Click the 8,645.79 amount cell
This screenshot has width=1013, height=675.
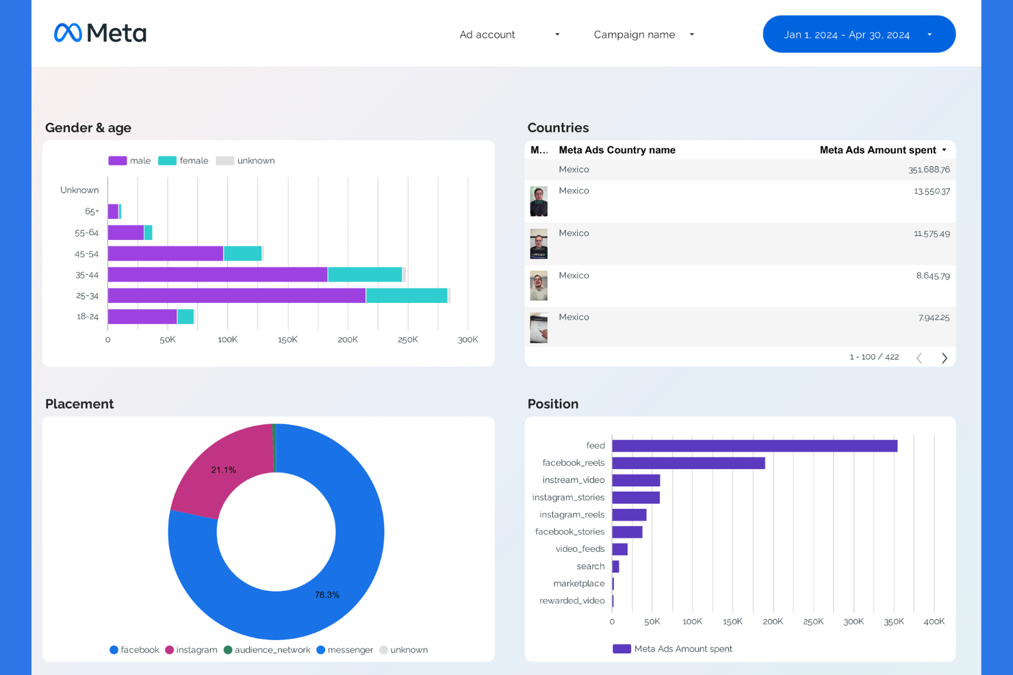click(933, 276)
